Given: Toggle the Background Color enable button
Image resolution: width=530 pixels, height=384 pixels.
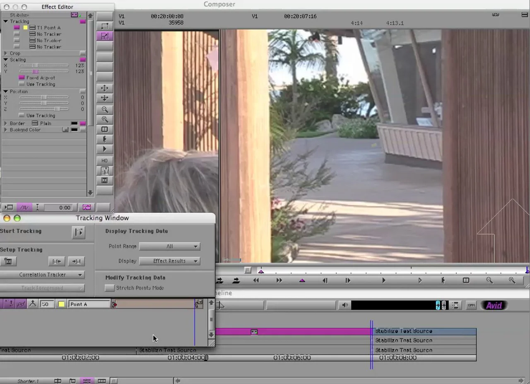Looking at the screenshot, I should [83, 130].
